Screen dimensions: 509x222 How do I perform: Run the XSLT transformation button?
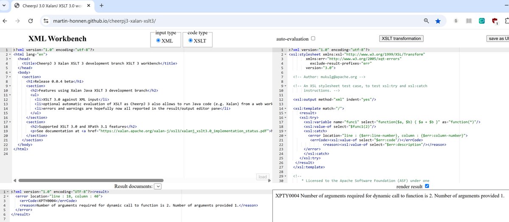coord(401,39)
